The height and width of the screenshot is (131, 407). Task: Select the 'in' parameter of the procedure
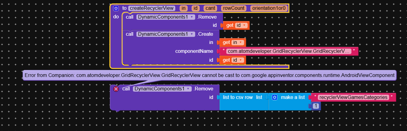pos(184,8)
